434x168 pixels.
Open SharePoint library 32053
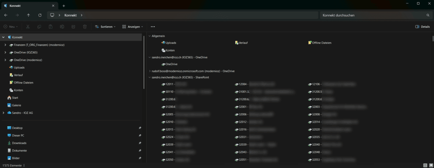[x=331, y=160]
